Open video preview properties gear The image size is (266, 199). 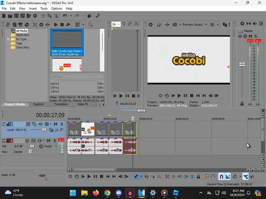tap(151, 25)
